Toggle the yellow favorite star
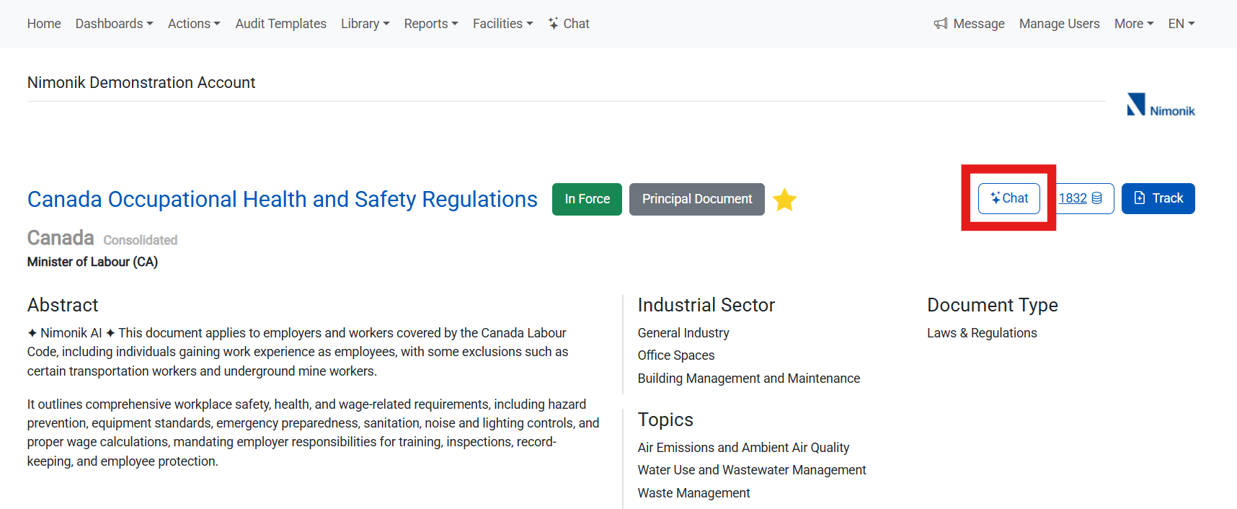The height and width of the screenshot is (509, 1237). coord(784,200)
